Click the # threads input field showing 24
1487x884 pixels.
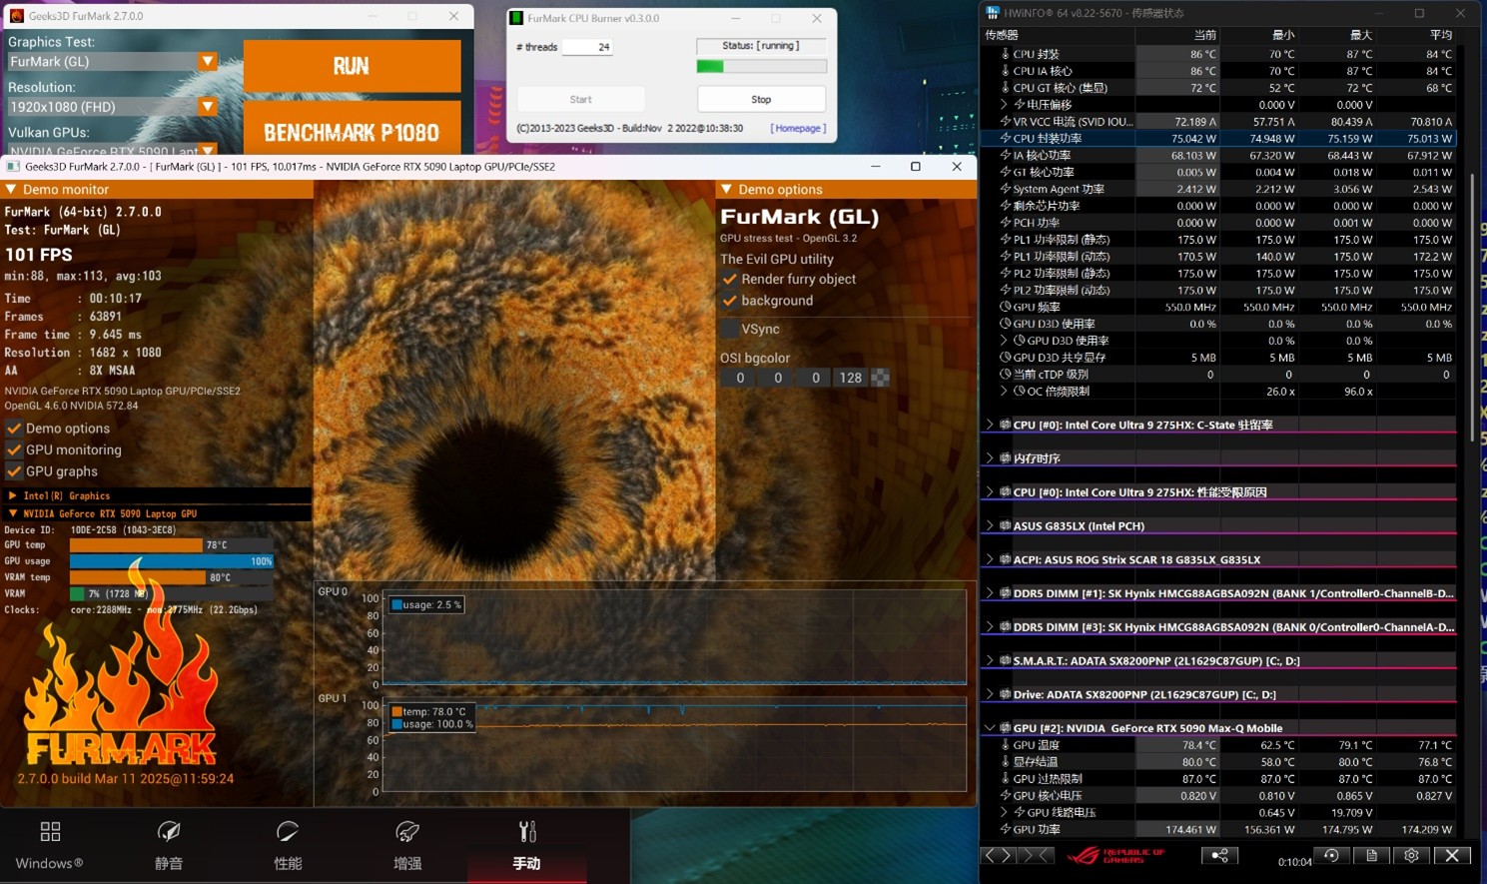pyautogui.click(x=587, y=47)
